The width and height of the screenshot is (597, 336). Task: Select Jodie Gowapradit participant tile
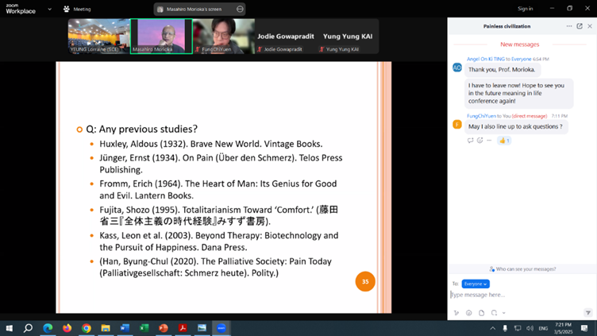[286, 37]
